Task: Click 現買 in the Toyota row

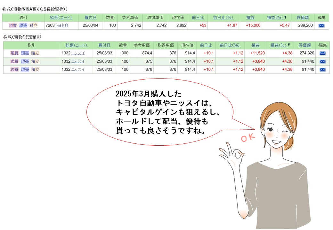Action: 13,26
